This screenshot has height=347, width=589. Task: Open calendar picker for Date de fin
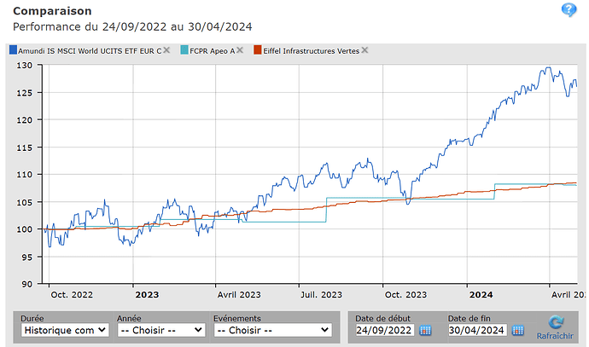coord(517,331)
